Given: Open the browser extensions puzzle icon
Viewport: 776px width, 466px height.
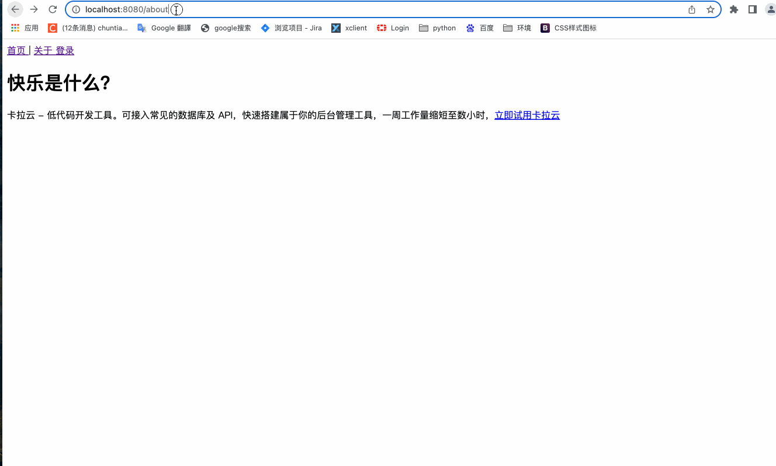Looking at the screenshot, I should pyautogui.click(x=734, y=9).
